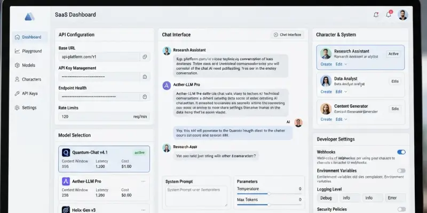Copy the Endpoint Health value

tap(145, 97)
